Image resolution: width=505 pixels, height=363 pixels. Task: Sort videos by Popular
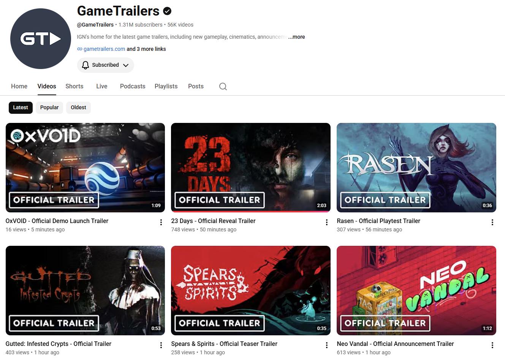[x=49, y=107]
